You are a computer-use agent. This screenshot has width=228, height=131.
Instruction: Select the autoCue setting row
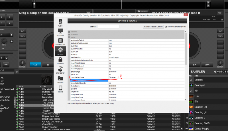[x=127, y=46]
